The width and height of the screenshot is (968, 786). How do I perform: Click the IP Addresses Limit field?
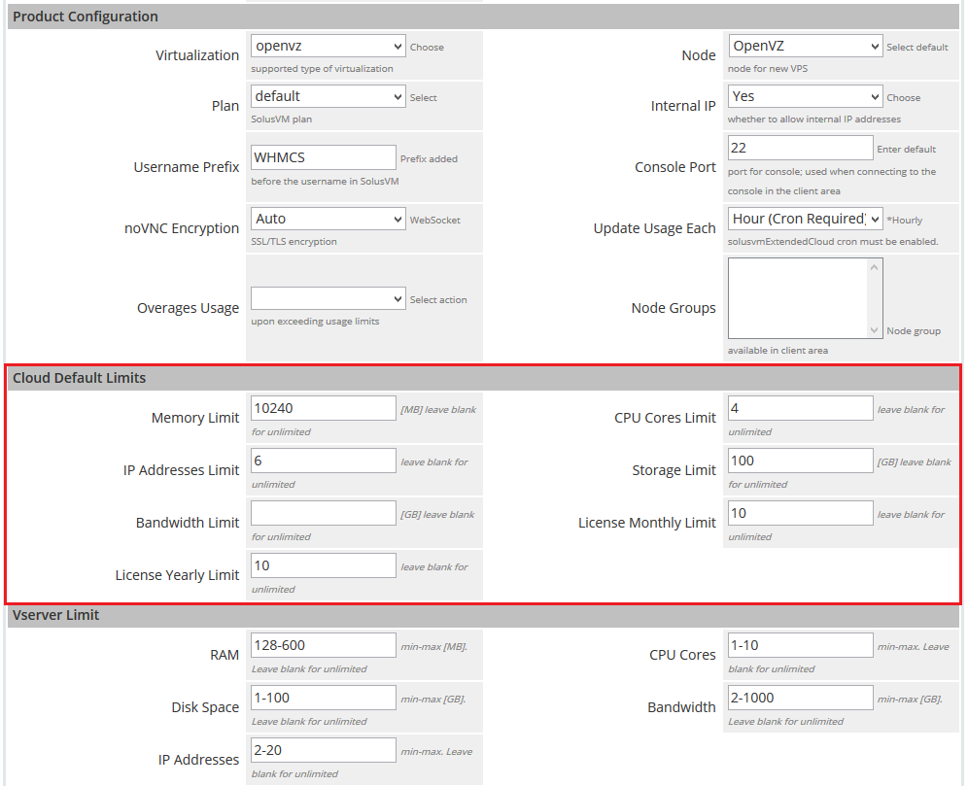tap(324, 461)
